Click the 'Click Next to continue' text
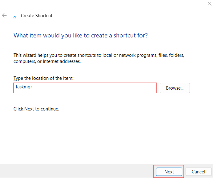 point(36,109)
